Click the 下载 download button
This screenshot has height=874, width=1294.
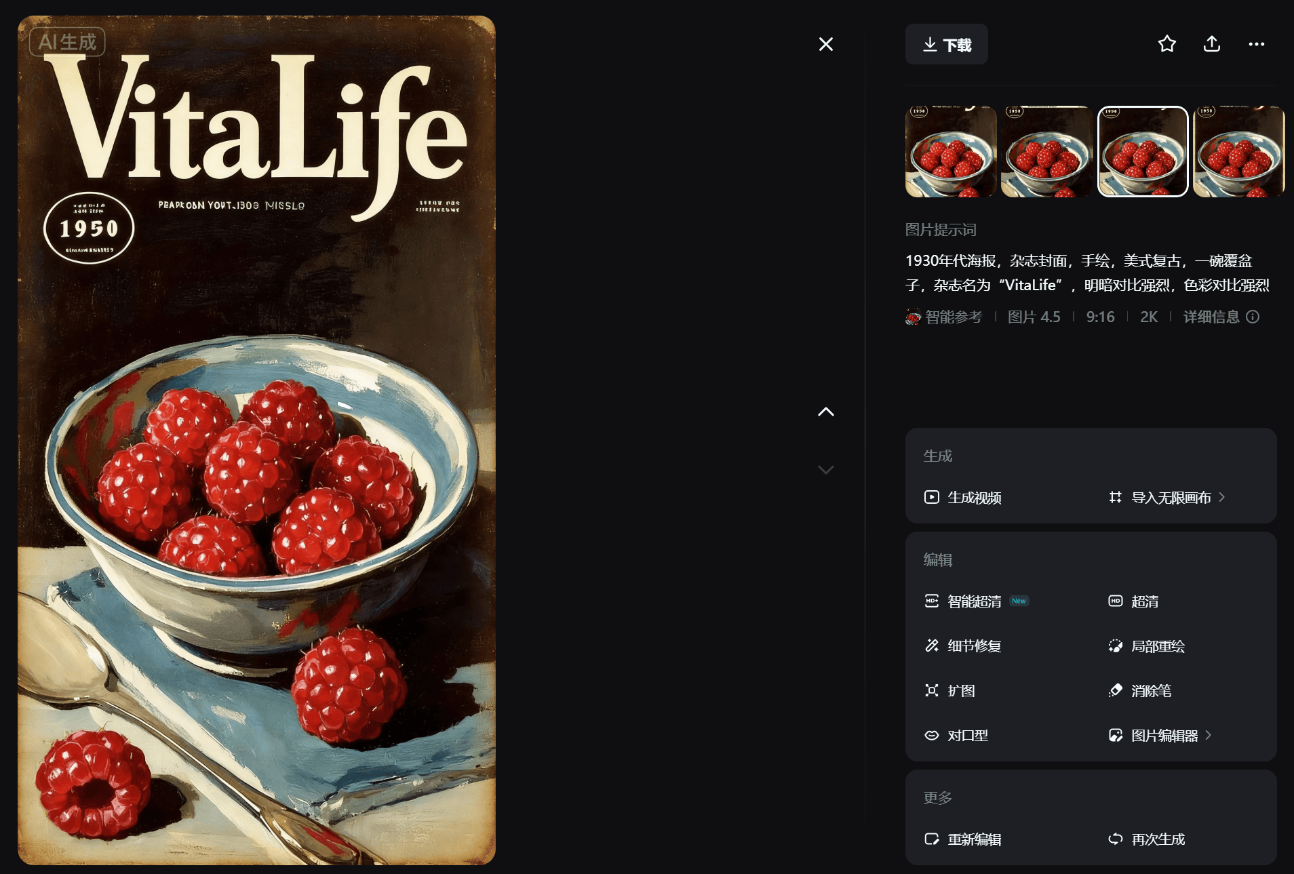[x=946, y=44]
